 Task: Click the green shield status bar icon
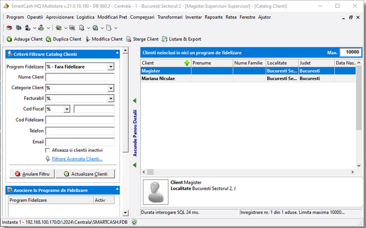[x=134, y=222]
